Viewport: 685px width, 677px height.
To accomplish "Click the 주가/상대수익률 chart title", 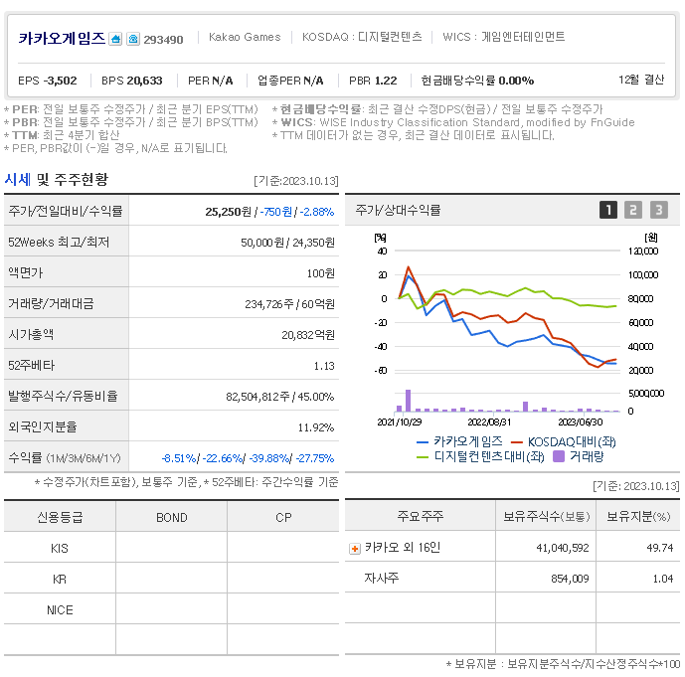I will point(398,210).
